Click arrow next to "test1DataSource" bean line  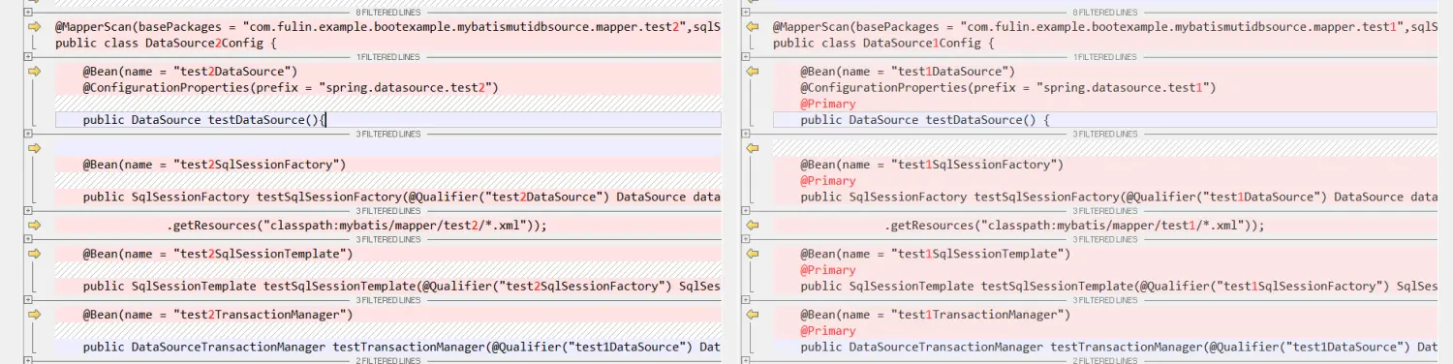pos(752,72)
